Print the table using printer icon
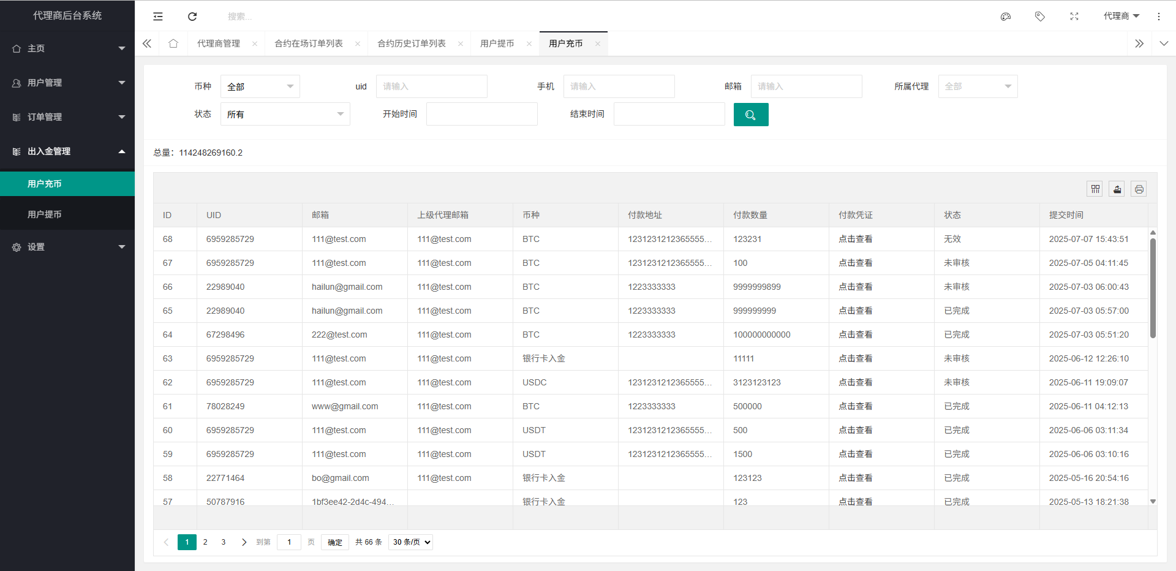 [1139, 189]
